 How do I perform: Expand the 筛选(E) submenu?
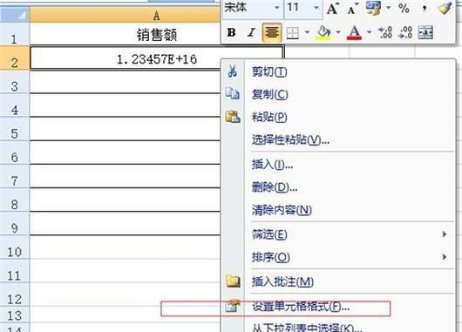338,234
